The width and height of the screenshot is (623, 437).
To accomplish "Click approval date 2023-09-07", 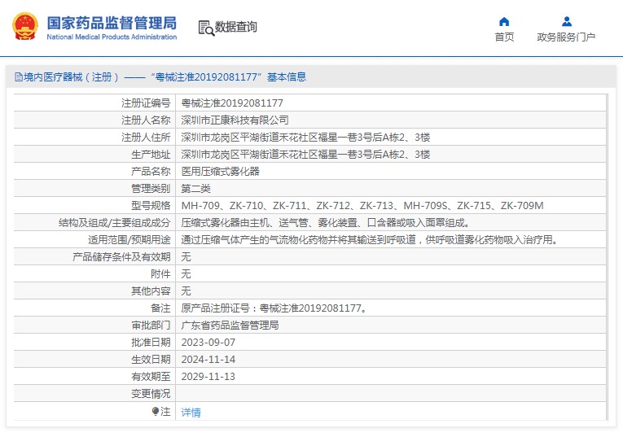I will click(x=208, y=342).
